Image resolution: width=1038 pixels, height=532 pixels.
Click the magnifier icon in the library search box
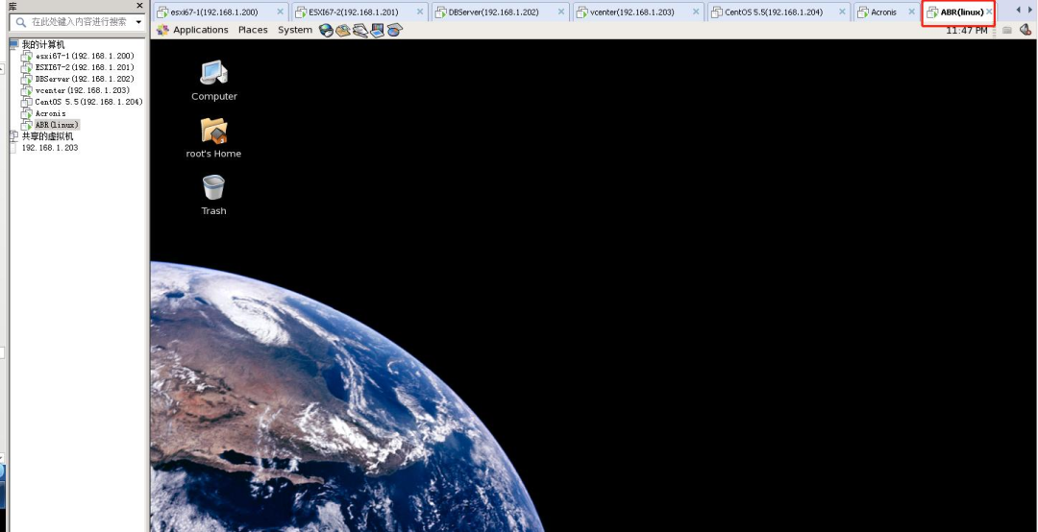point(20,22)
